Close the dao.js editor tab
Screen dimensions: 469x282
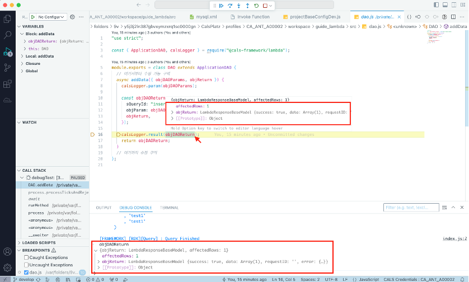tap(399, 17)
